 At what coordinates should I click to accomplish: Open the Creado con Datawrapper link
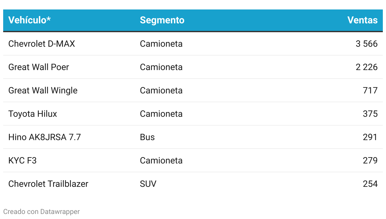point(41,211)
